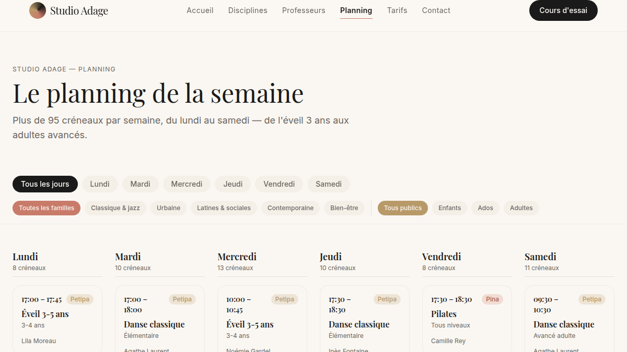
Task: Click 'Le planning de la semaine' heading
Action: point(158,94)
